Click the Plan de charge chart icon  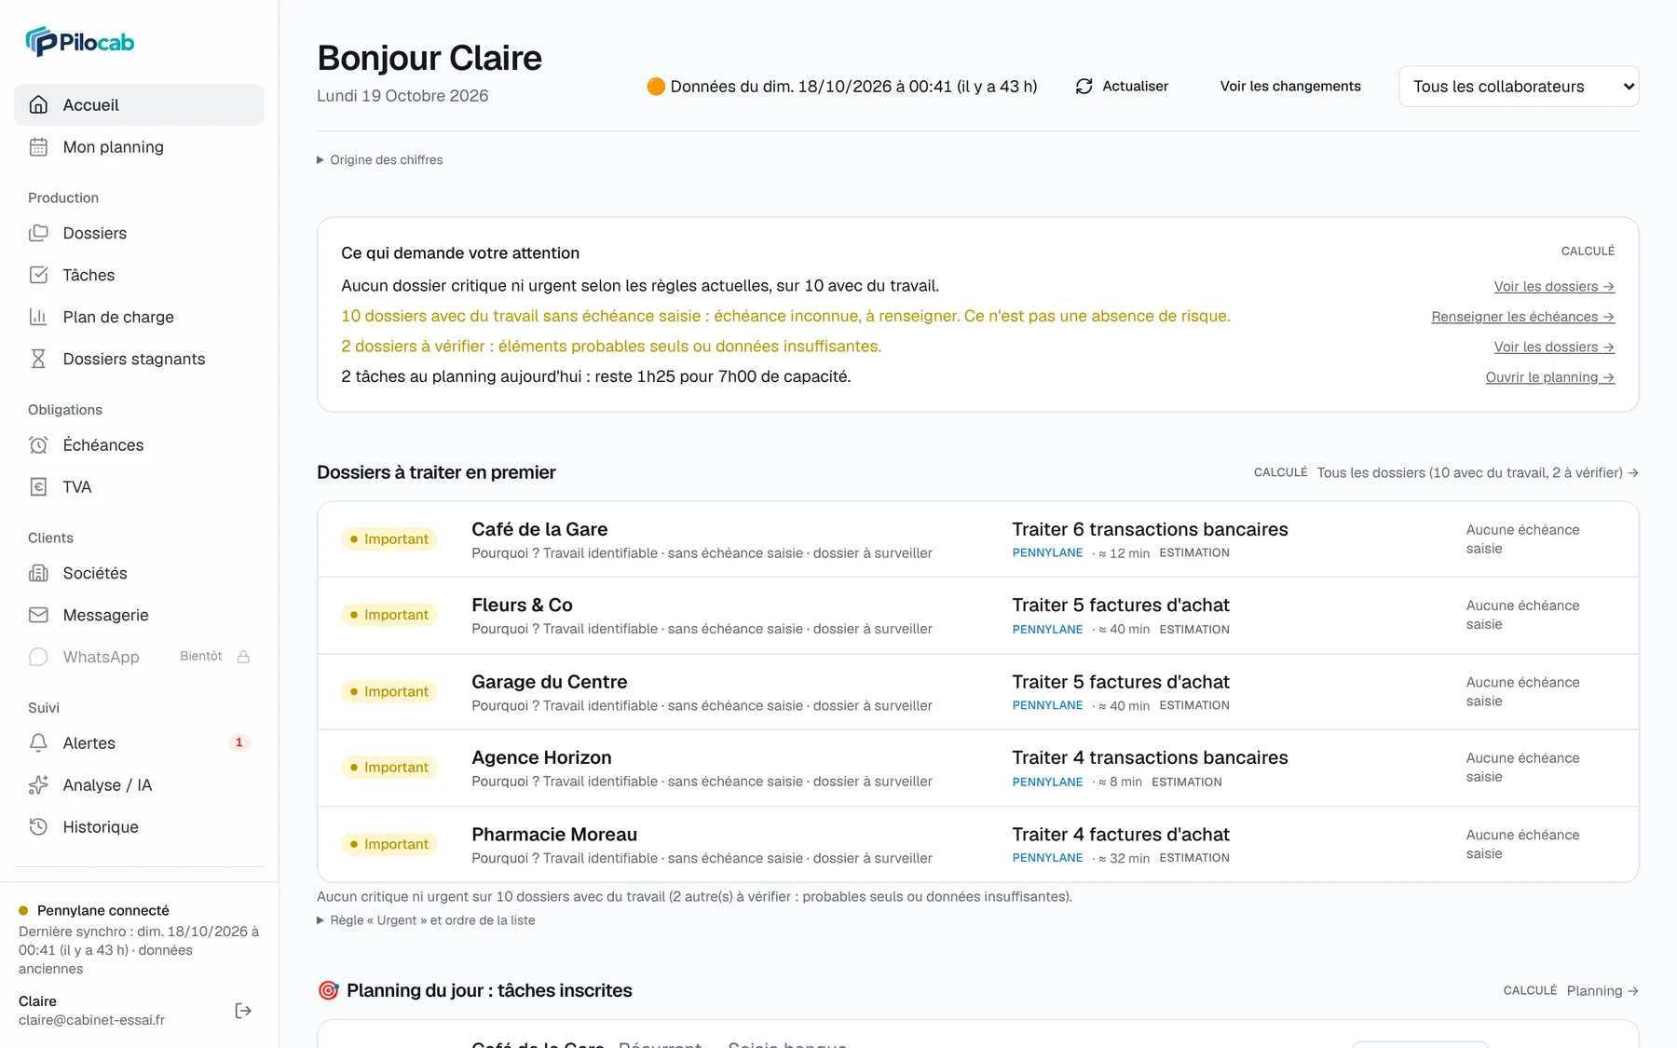[38, 317]
